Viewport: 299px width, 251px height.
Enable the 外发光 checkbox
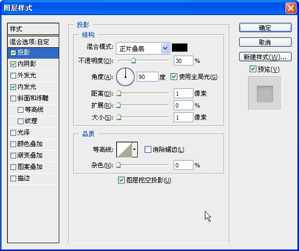pyautogui.click(x=13, y=75)
